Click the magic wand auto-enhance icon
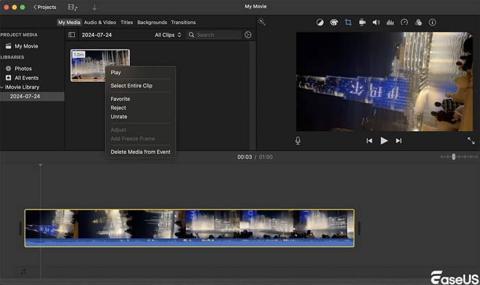The height and width of the screenshot is (285, 480). point(262,22)
